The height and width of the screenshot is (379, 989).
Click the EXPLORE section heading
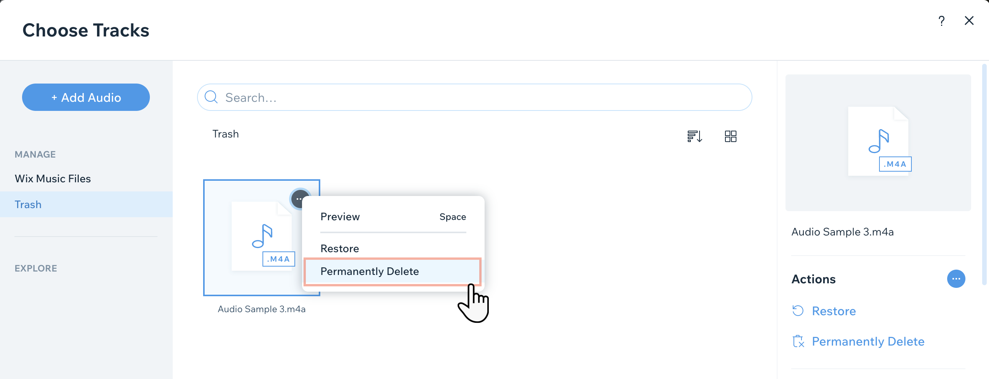pos(36,268)
